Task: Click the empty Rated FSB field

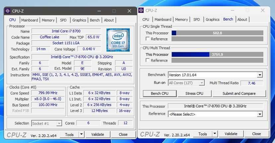Action: (48, 111)
